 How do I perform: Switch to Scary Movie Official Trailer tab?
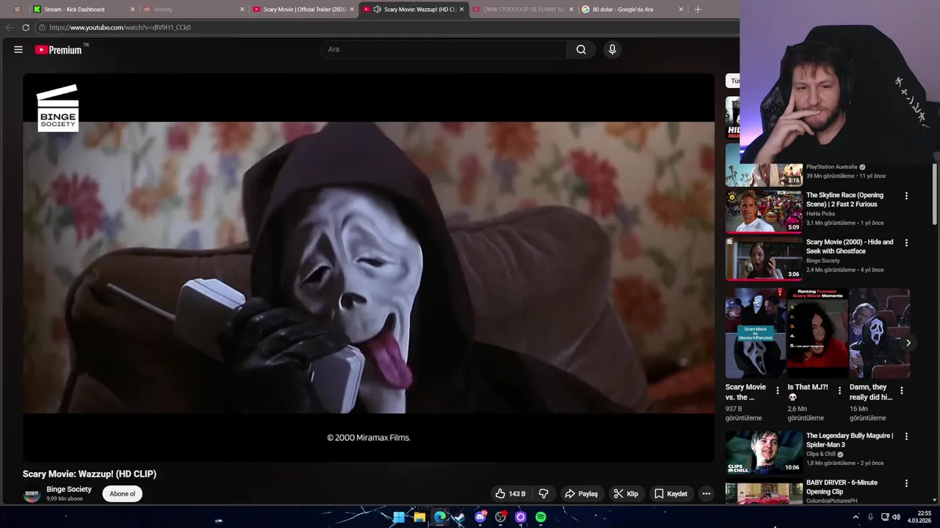point(304,10)
